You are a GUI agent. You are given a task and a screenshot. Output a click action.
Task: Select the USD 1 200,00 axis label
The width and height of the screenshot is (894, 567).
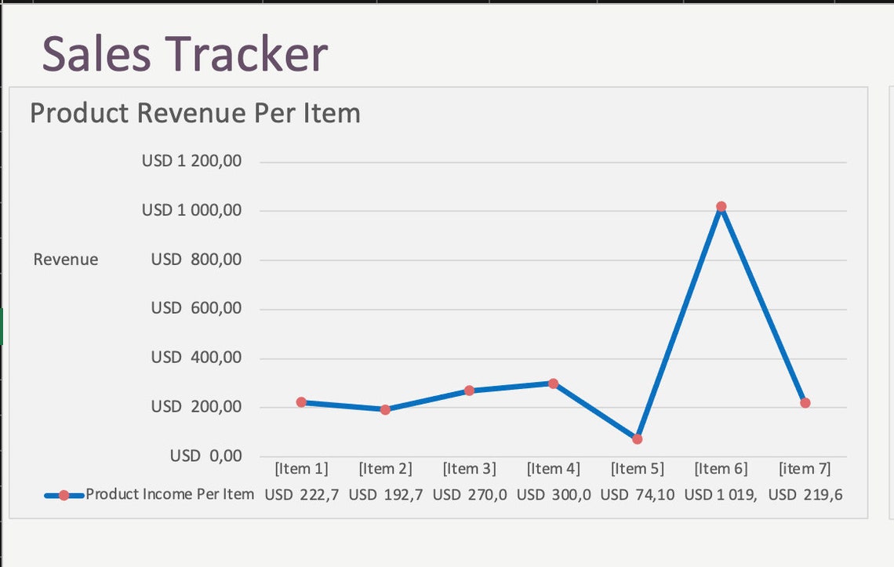coord(192,160)
